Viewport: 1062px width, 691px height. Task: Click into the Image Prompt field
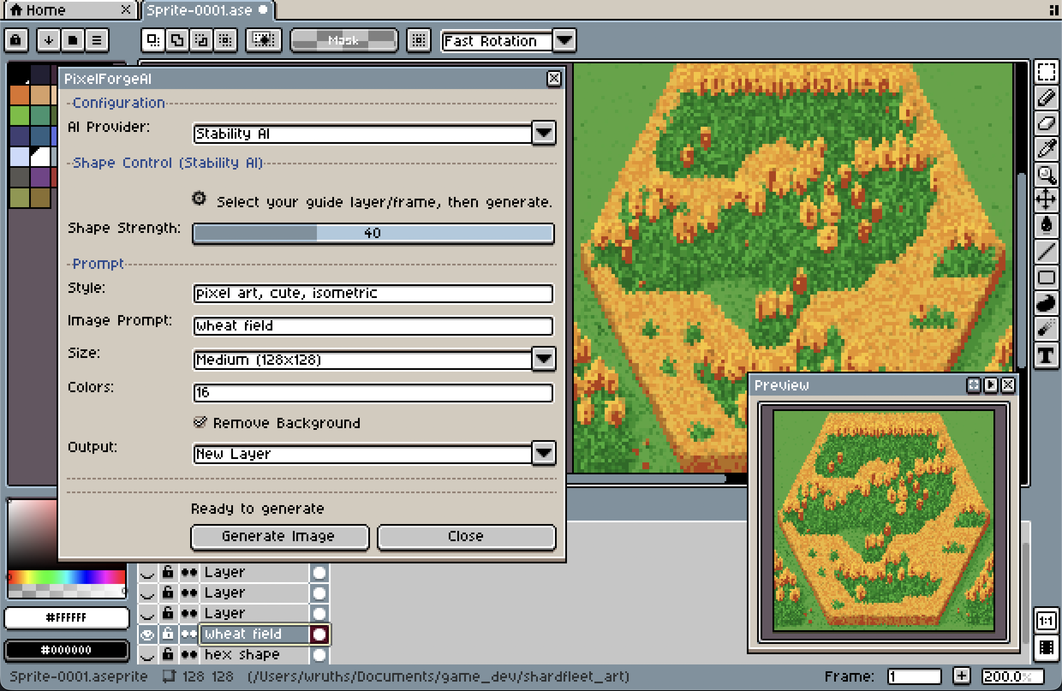[373, 326]
